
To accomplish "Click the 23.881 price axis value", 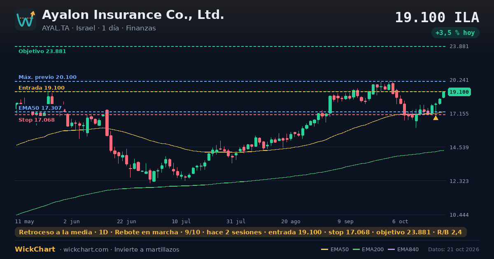I will 459,46.
